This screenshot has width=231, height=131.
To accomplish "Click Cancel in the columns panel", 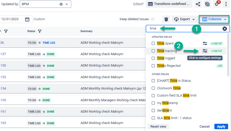I will (204, 127).
